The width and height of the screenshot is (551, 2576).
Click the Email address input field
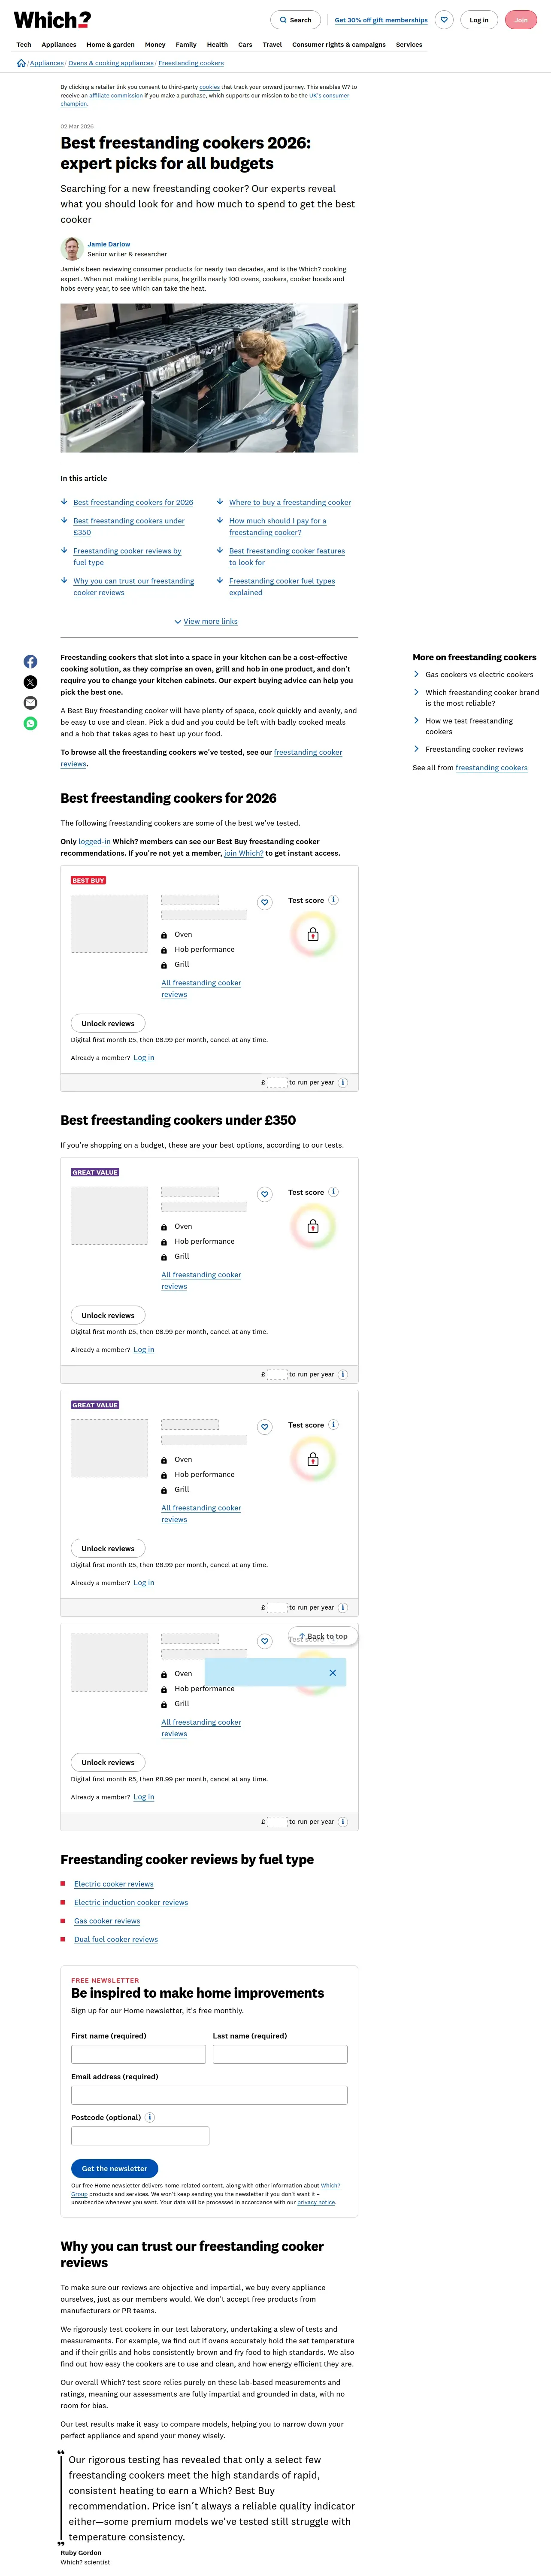[x=209, y=2094]
